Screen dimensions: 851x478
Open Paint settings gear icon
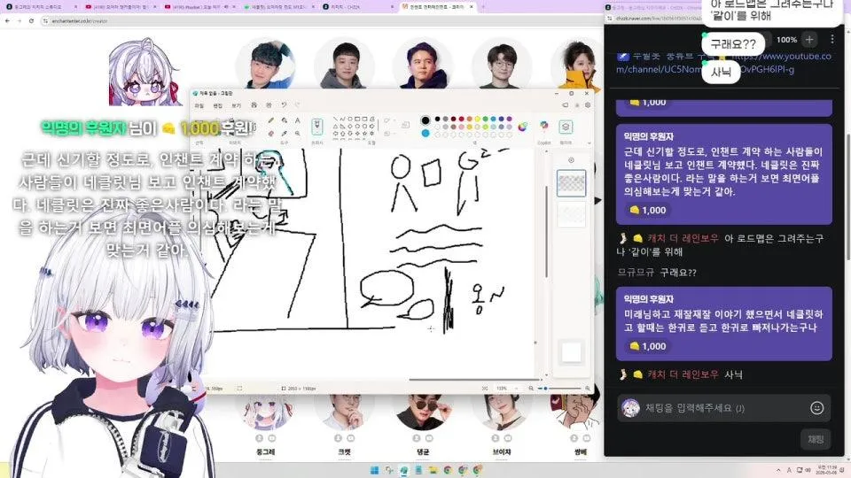[587, 105]
